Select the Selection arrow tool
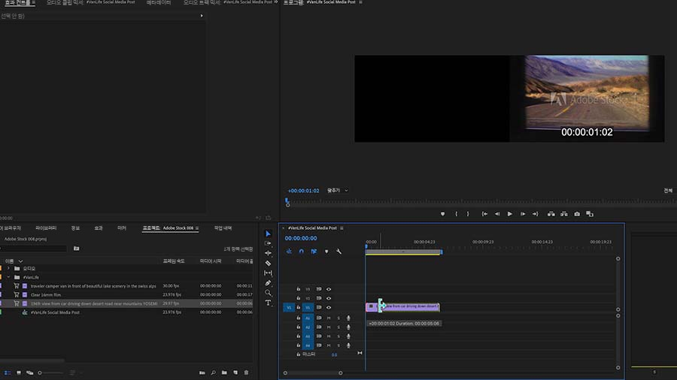677x380 pixels. 268,234
